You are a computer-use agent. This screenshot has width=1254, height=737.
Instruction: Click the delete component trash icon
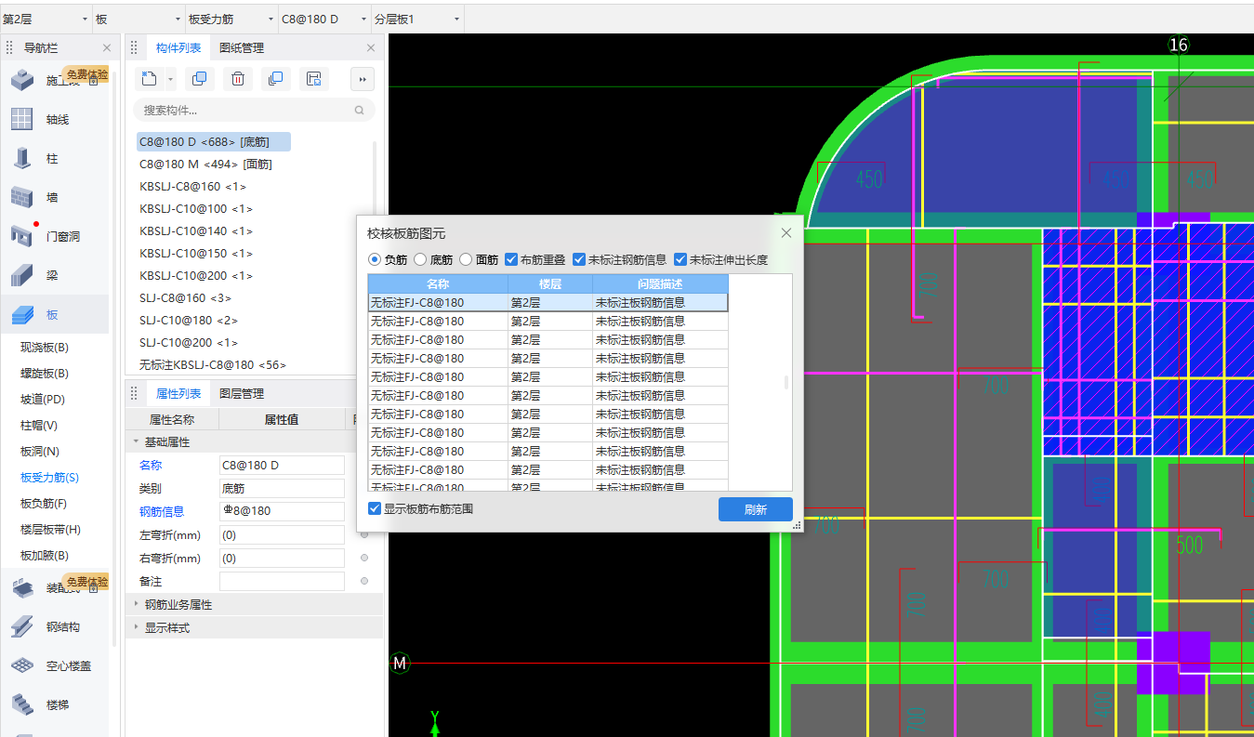click(x=238, y=79)
